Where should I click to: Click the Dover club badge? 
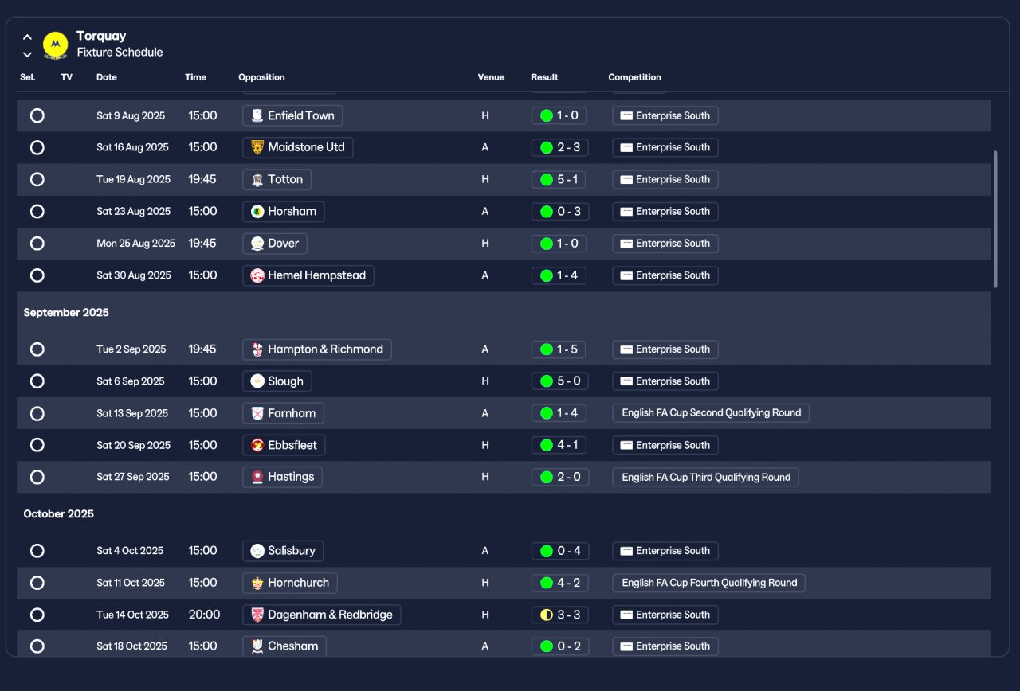pos(257,243)
